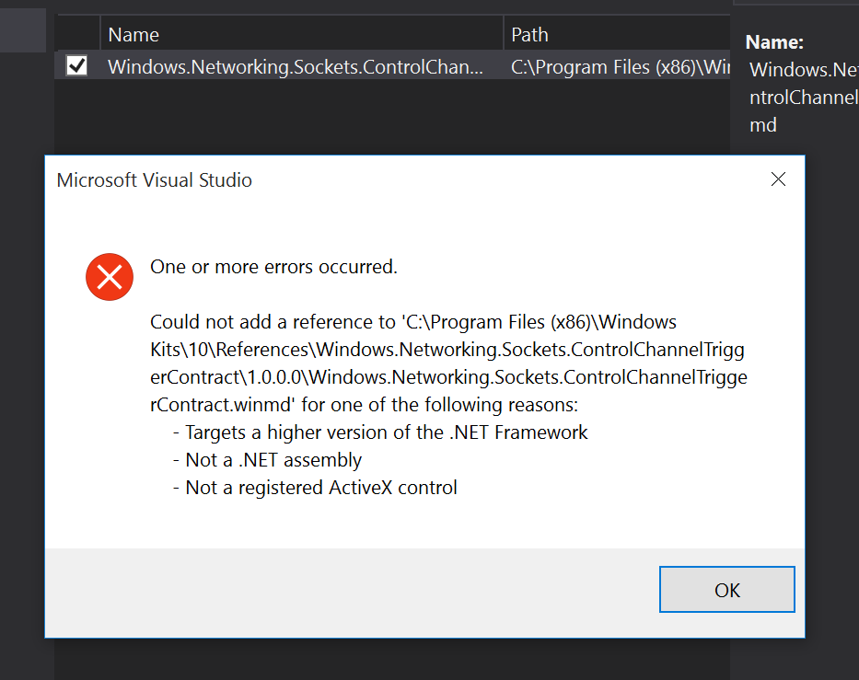Screen dimensions: 859x680
Task: Select the Windows.Networking.Sockets.ControlChan... row name
Action: [296, 67]
